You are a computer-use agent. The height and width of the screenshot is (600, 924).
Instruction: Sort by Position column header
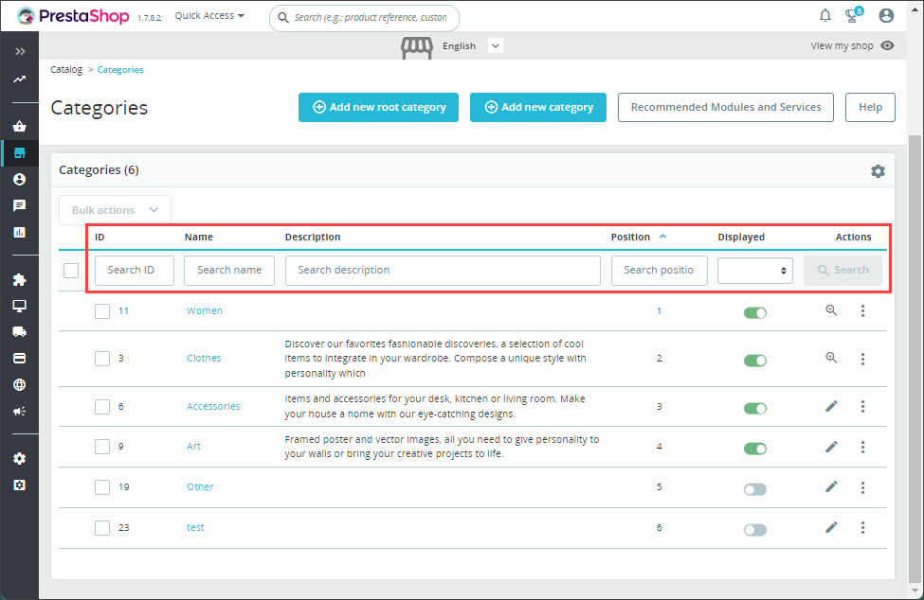tap(630, 237)
